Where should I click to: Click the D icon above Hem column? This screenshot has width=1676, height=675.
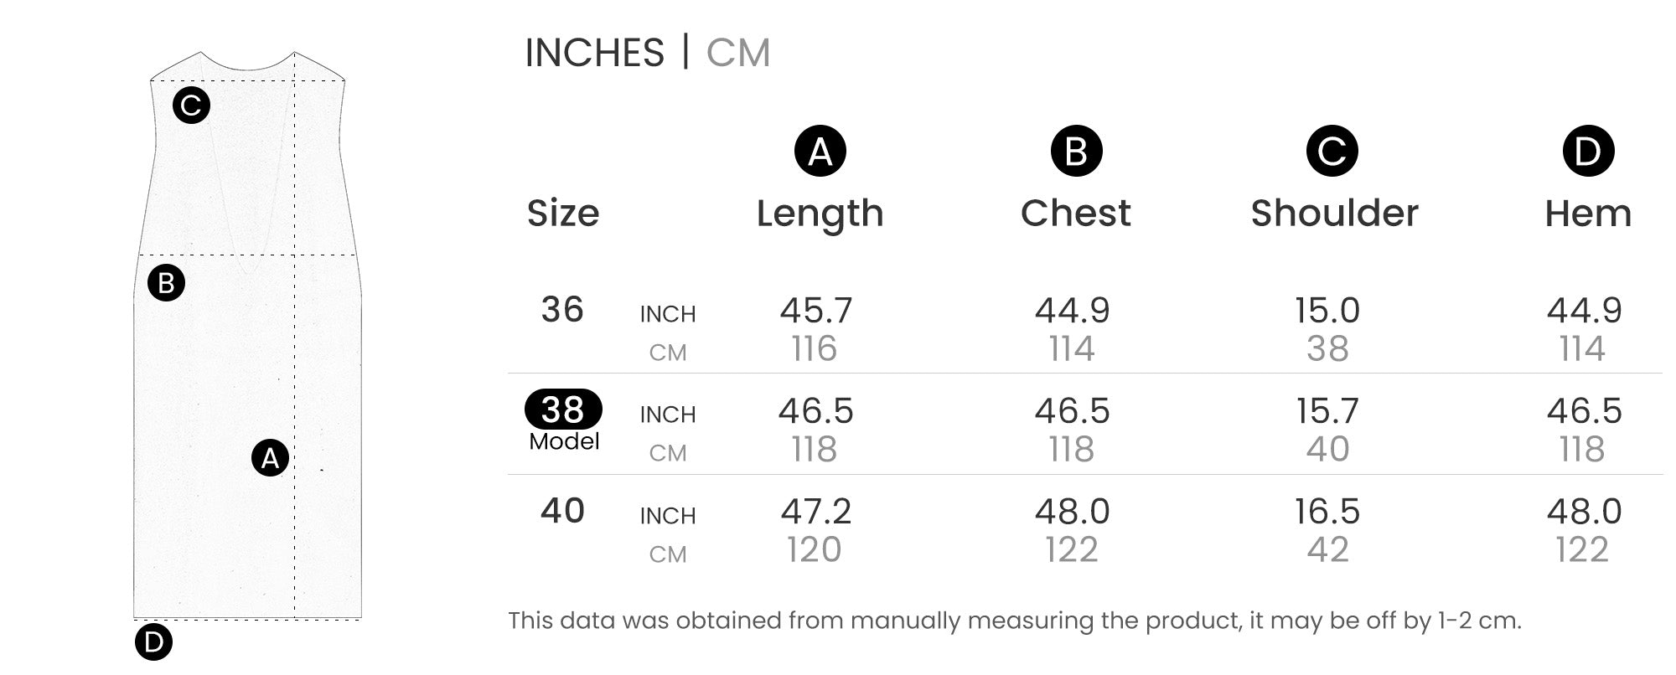tap(1588, 152)
